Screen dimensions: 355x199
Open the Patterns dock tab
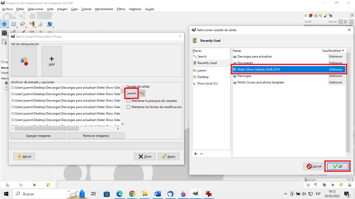click(330, 15)
